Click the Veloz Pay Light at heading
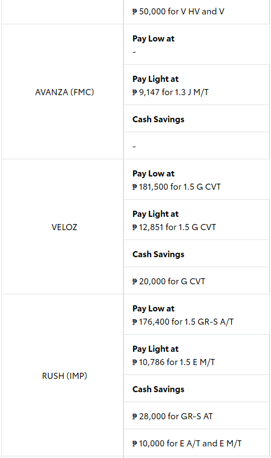 coord(155,214)
